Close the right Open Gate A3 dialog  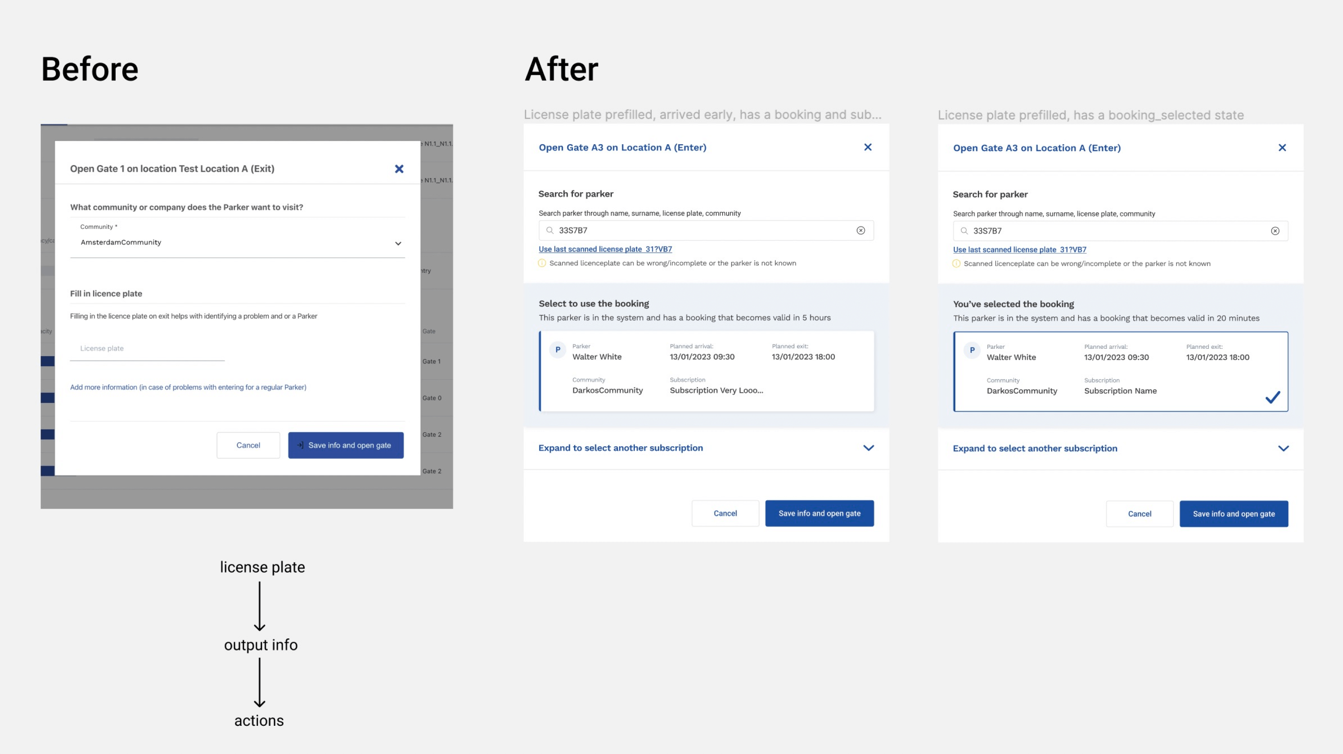pos(1282,147)
